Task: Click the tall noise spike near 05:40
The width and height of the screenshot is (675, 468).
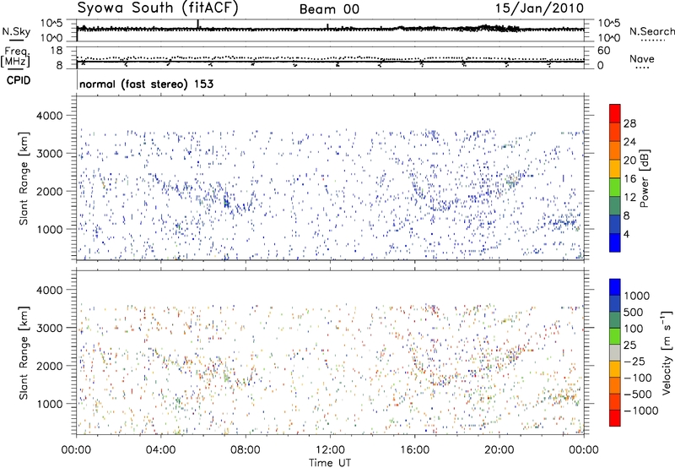Action: tap(197, 24)
